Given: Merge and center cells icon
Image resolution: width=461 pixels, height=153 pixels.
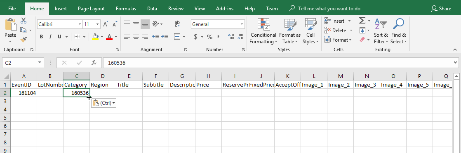Looking at the screenshot, I should (x=177, y=37).
